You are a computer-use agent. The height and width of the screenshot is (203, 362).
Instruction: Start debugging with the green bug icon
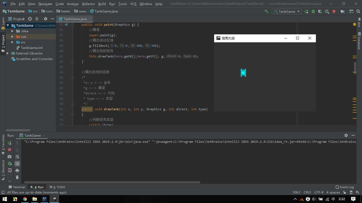pyautogui.click(x=313, y=11)
